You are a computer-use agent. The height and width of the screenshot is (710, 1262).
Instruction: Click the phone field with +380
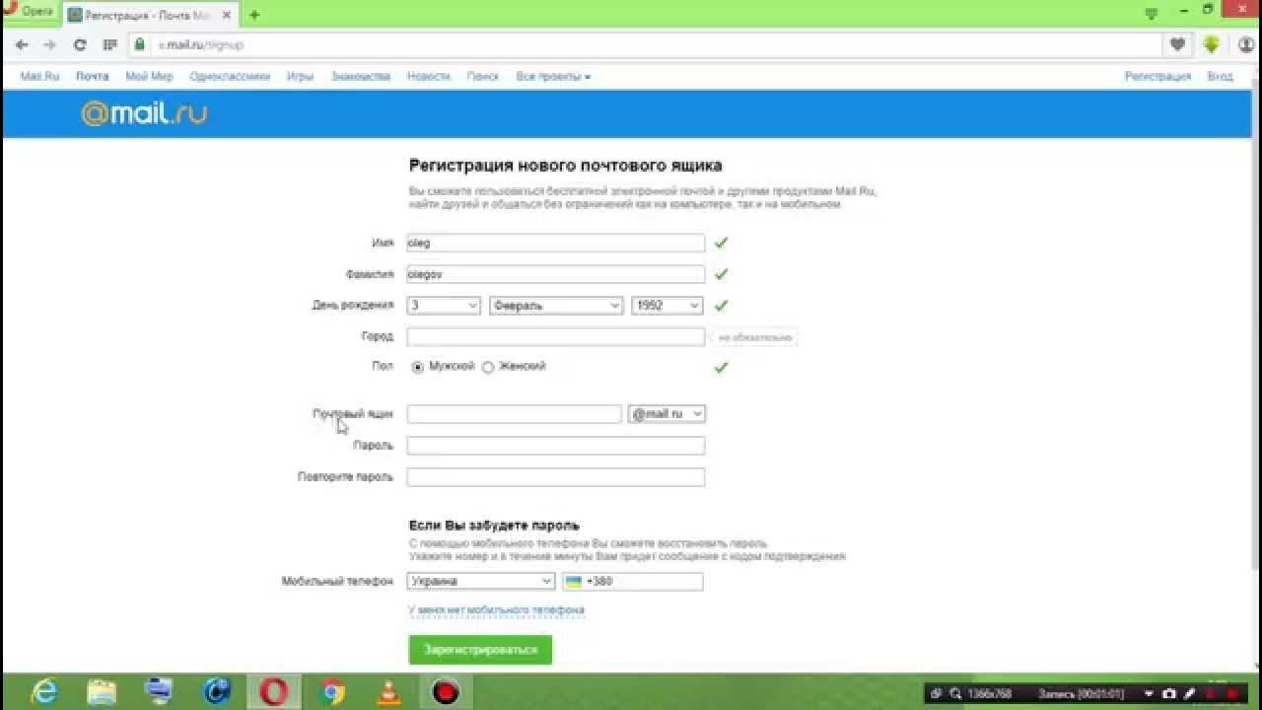coord(633,582)
